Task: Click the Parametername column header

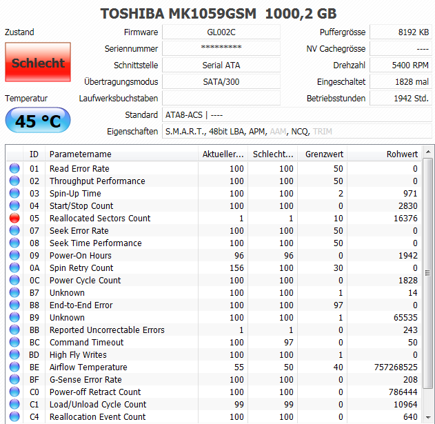Action: click(121, 154)
